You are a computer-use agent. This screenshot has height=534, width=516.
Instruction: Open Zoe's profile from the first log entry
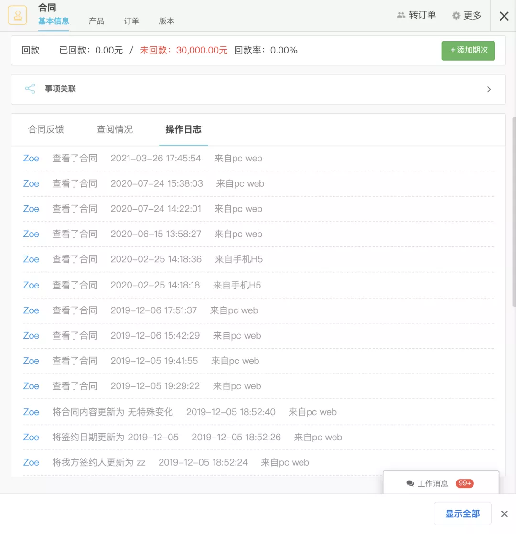pyautogui.click(x=31, y=158)
